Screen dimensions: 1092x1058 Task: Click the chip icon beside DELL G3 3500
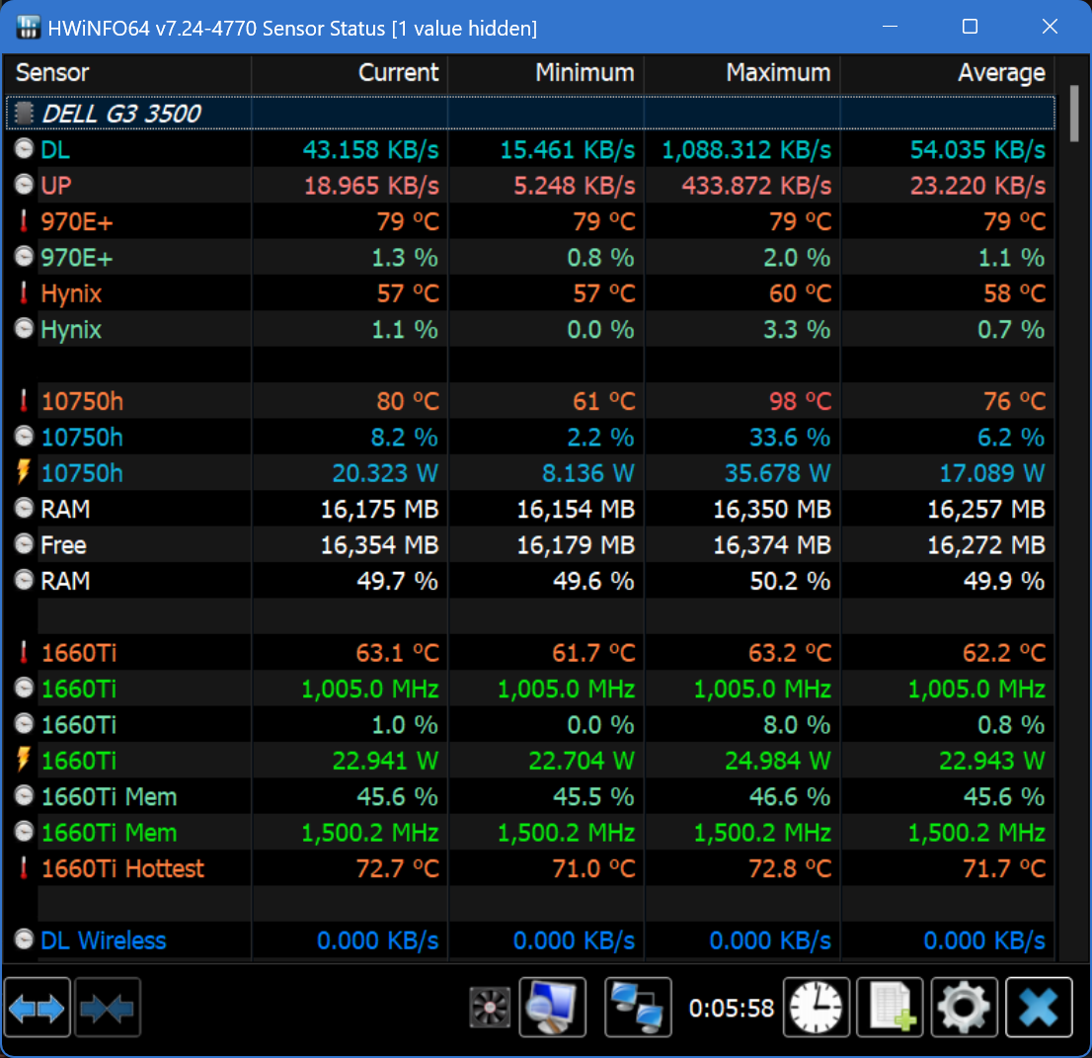point(25,113)
